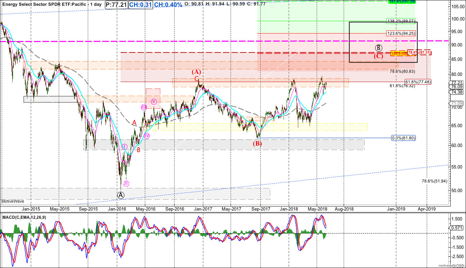Select the 123.6%(94.25) extension label
The width and height of the screenshot is (466, 268).
pos(400,33)
